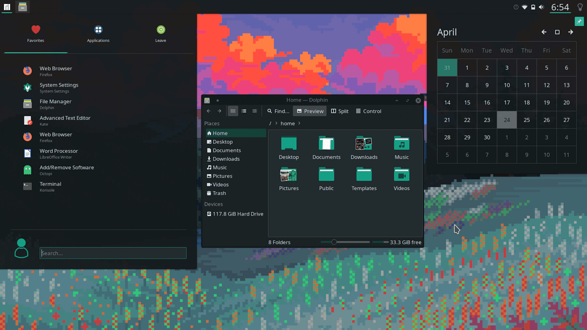
Task: Open the Leave tab in launcher
Action: point(161,35)
